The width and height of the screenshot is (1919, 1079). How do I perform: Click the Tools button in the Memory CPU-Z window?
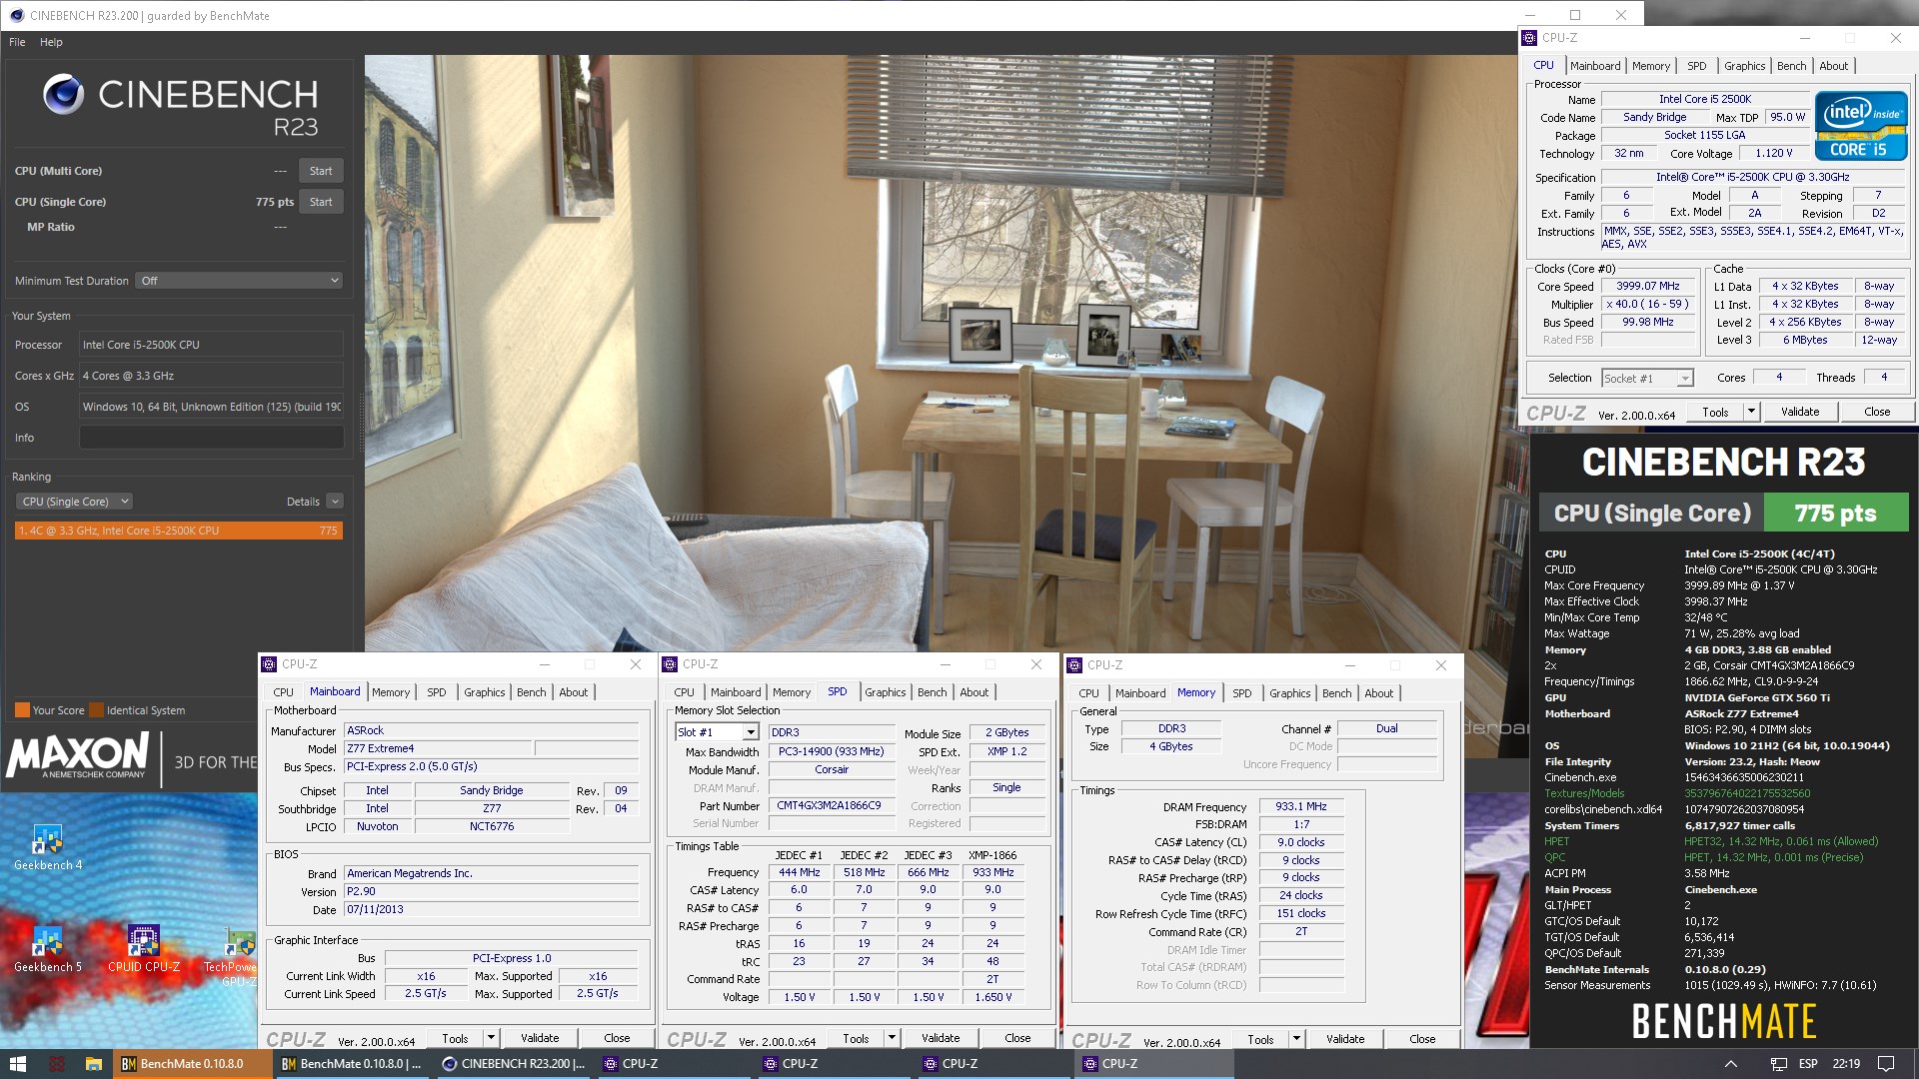(x=1260, y=1039)
